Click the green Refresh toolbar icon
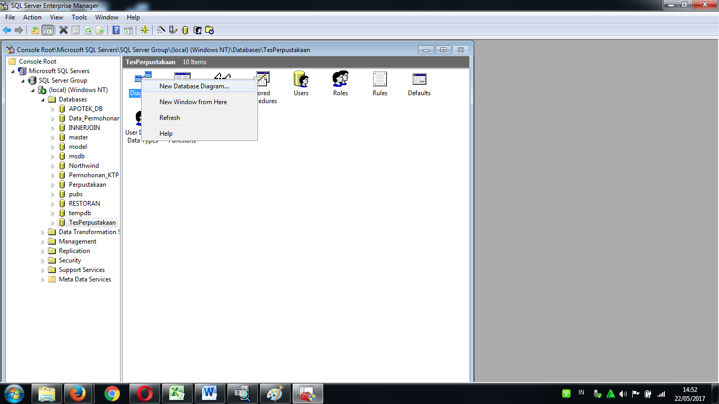Image resolution: width=719 pixels, height=404 pixels. [88, 31]
